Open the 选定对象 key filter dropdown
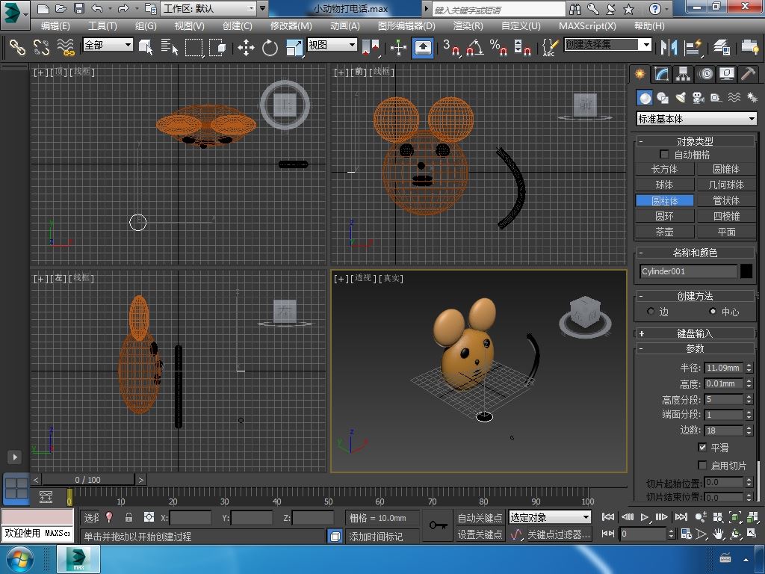Image resolution: width=765 pixels, height=574 pixels. tap(550, 517)
